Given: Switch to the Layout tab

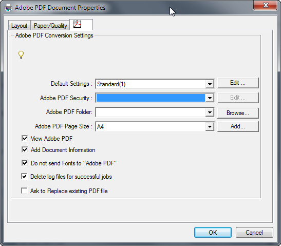Looking at the screenshot, I should pyautogui.click(x=20, y=26).
